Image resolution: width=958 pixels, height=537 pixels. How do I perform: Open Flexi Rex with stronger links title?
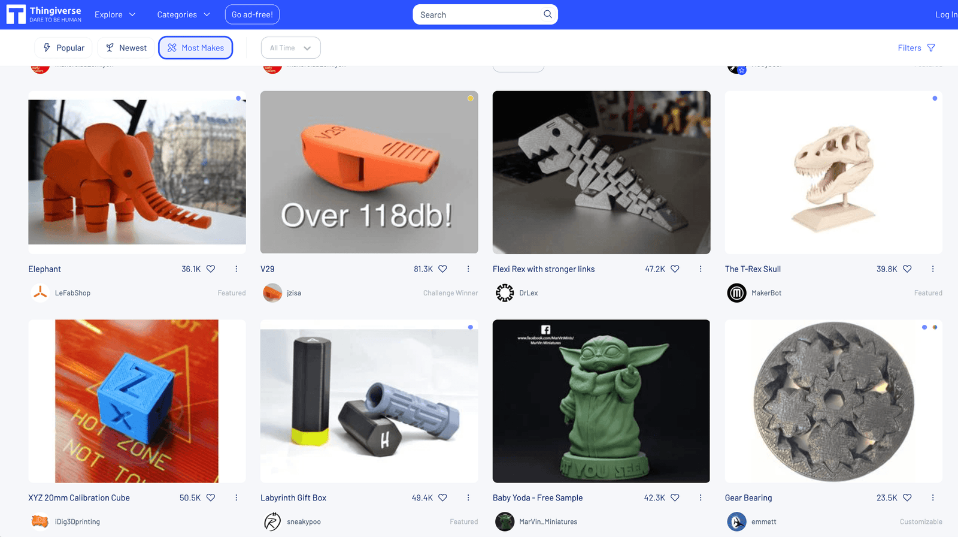point(544,269)
